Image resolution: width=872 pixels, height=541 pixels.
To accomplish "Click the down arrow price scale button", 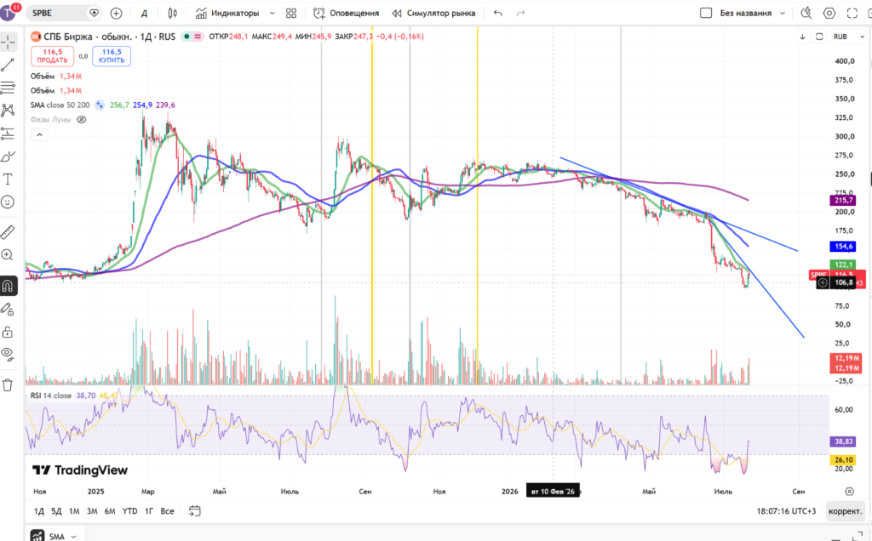I will click(x=802, y=37).
